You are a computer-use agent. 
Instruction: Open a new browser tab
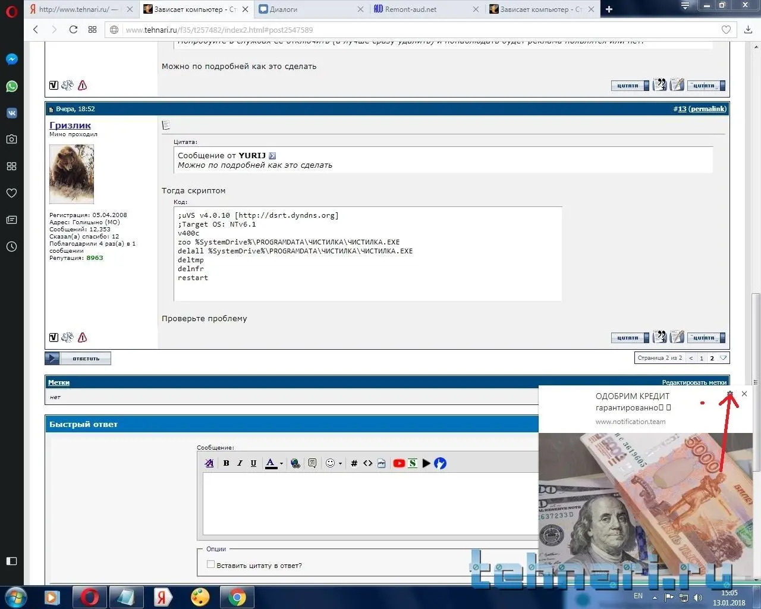click(x=609, y=10)
